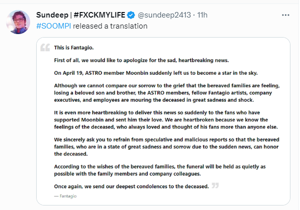300x210 pixels.
Task: Click the paragraph about bereaved families' grief
Action: pyautogui.click(x=167, y=93)
